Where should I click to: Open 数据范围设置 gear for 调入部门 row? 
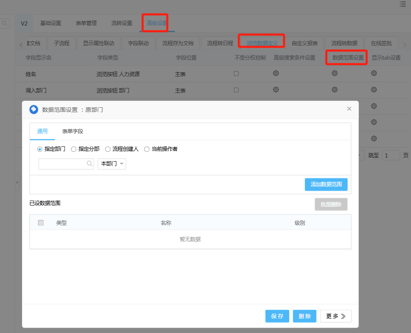pos(335,90)
